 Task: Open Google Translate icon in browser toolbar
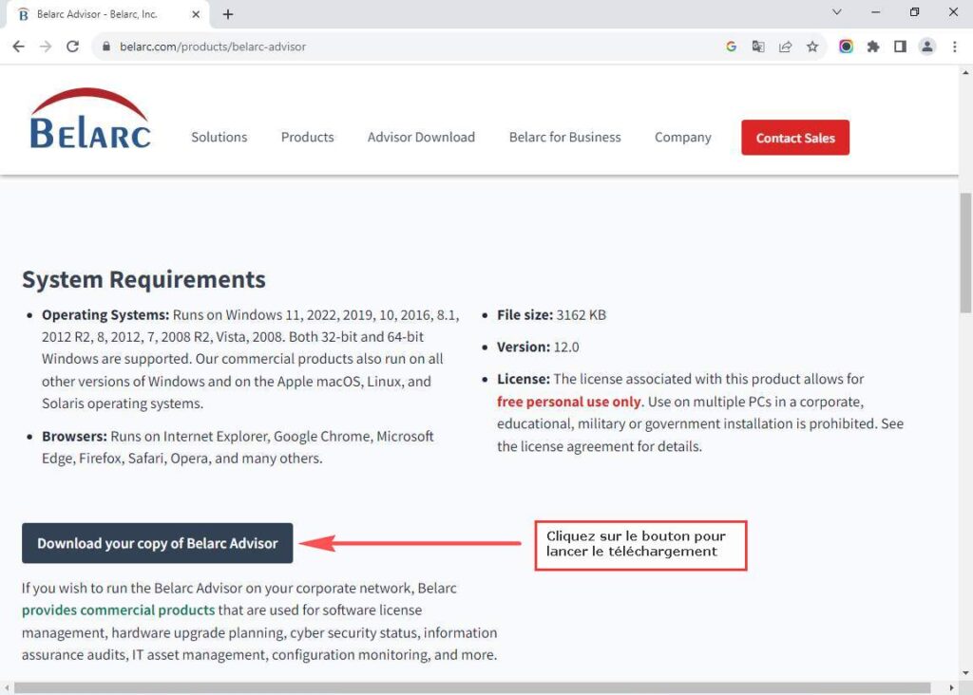pos(757,46)
